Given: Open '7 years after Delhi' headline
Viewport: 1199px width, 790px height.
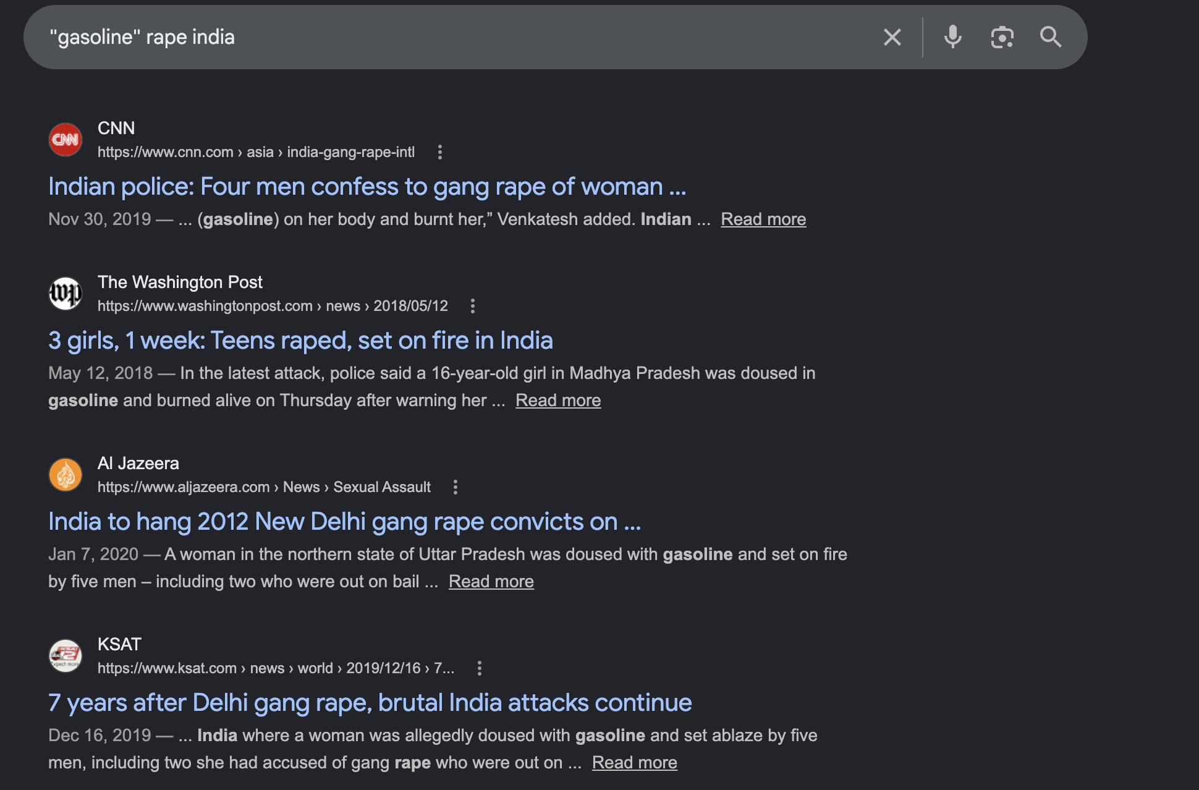Looking at the screenshot, I should [370, 703].
